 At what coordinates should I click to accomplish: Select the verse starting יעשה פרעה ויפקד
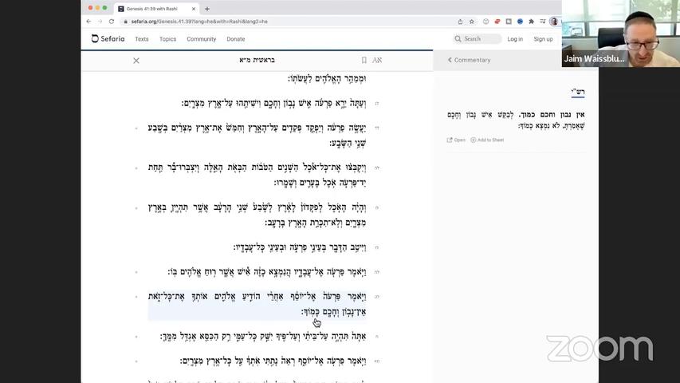click(x=257, y=135)
